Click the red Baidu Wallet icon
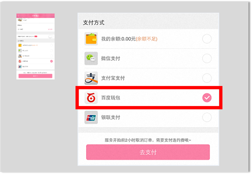Viewport: 252px width, 174px height. [91, 98]
